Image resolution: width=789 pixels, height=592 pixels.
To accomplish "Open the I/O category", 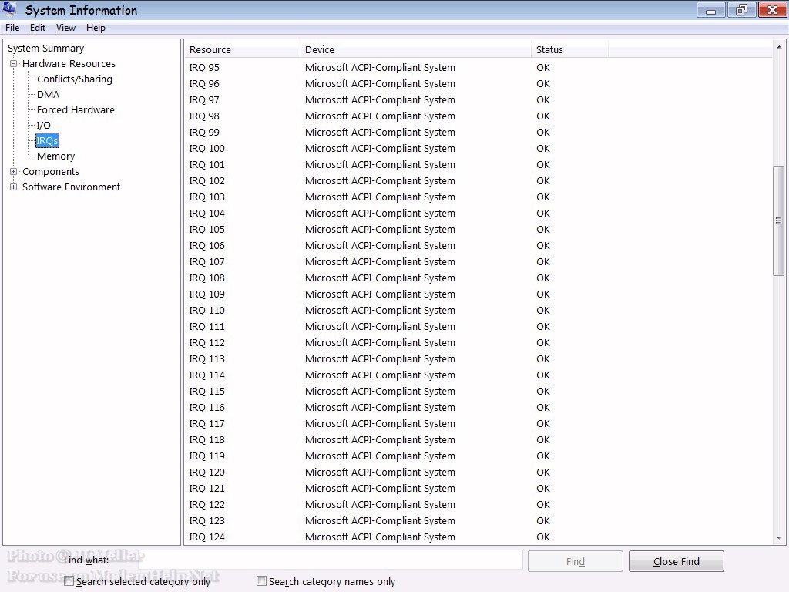I will (44, 126).
